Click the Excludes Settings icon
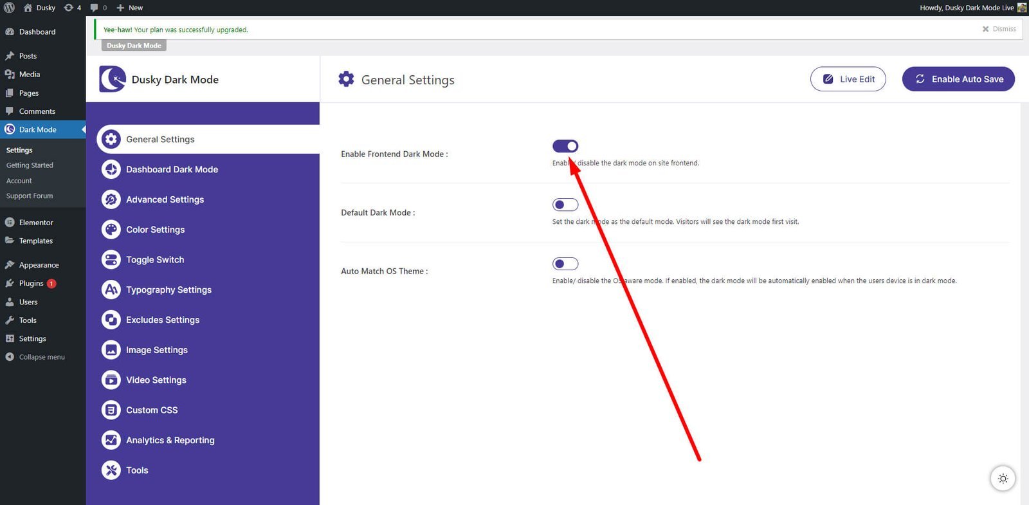The width and height of the screenshot is (1029, 505). (x=111, y=320)
